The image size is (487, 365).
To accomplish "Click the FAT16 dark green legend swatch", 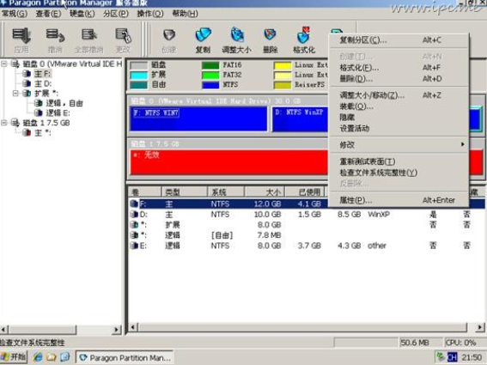I will [210, 65].
